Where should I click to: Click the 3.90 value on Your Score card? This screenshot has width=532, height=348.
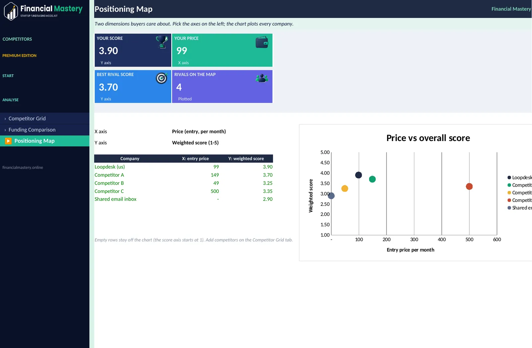(x=108, y=51)
